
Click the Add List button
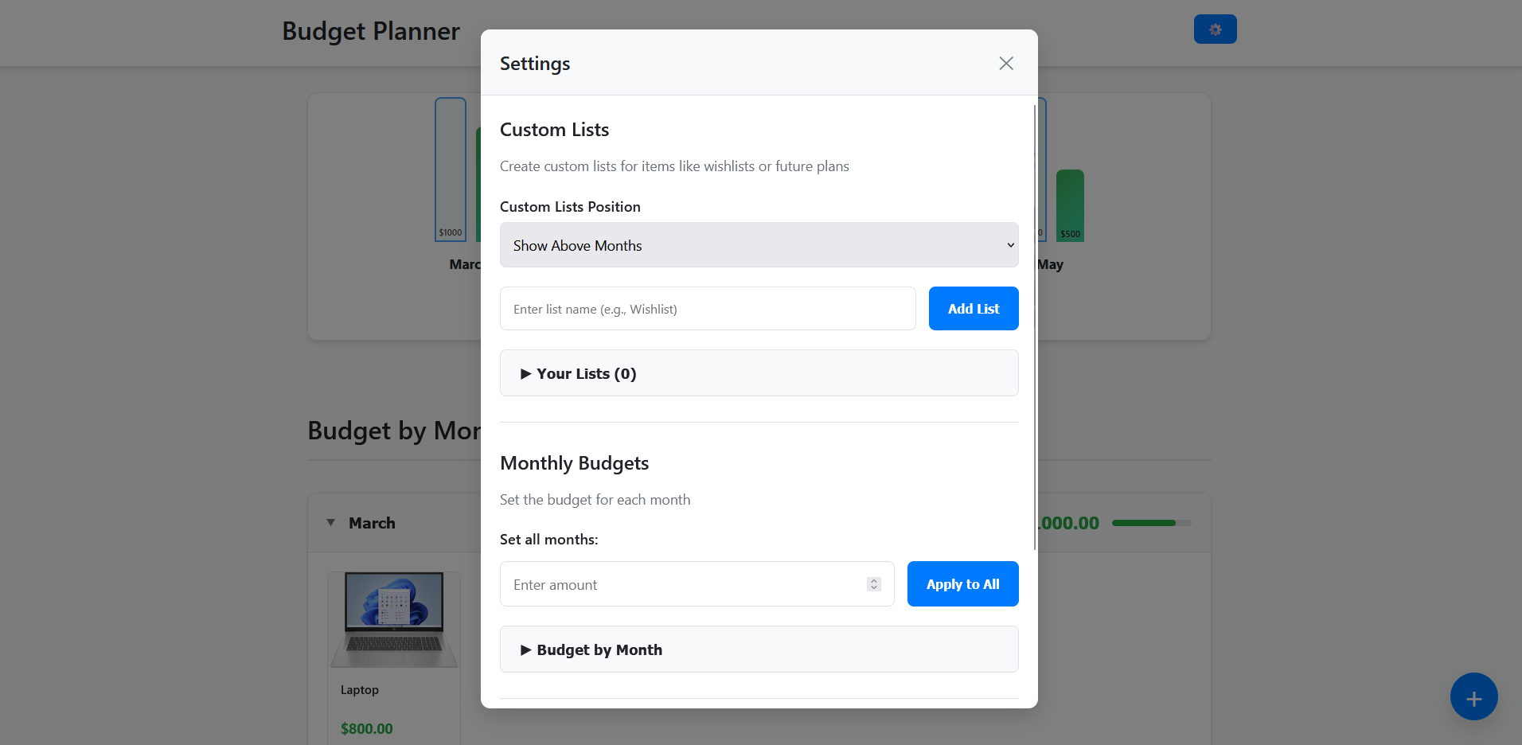[x=973, y=309]
